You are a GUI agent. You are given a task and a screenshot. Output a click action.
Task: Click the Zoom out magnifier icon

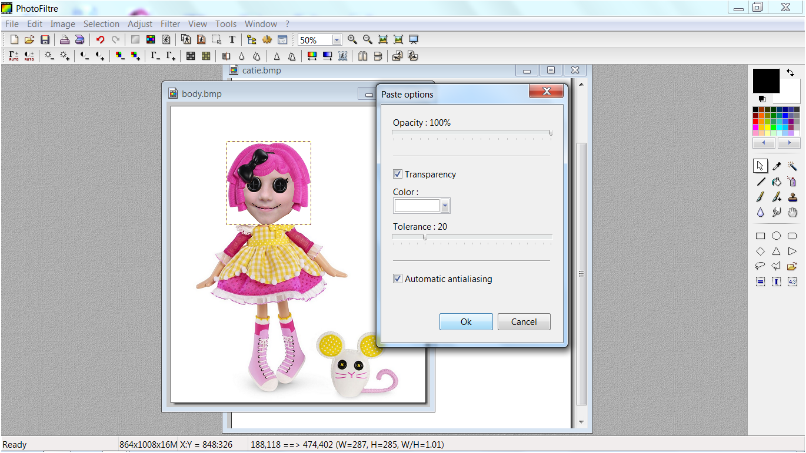[x=368, y=39]
